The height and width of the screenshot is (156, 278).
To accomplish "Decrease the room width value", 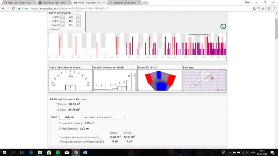I will coord(63,21).
